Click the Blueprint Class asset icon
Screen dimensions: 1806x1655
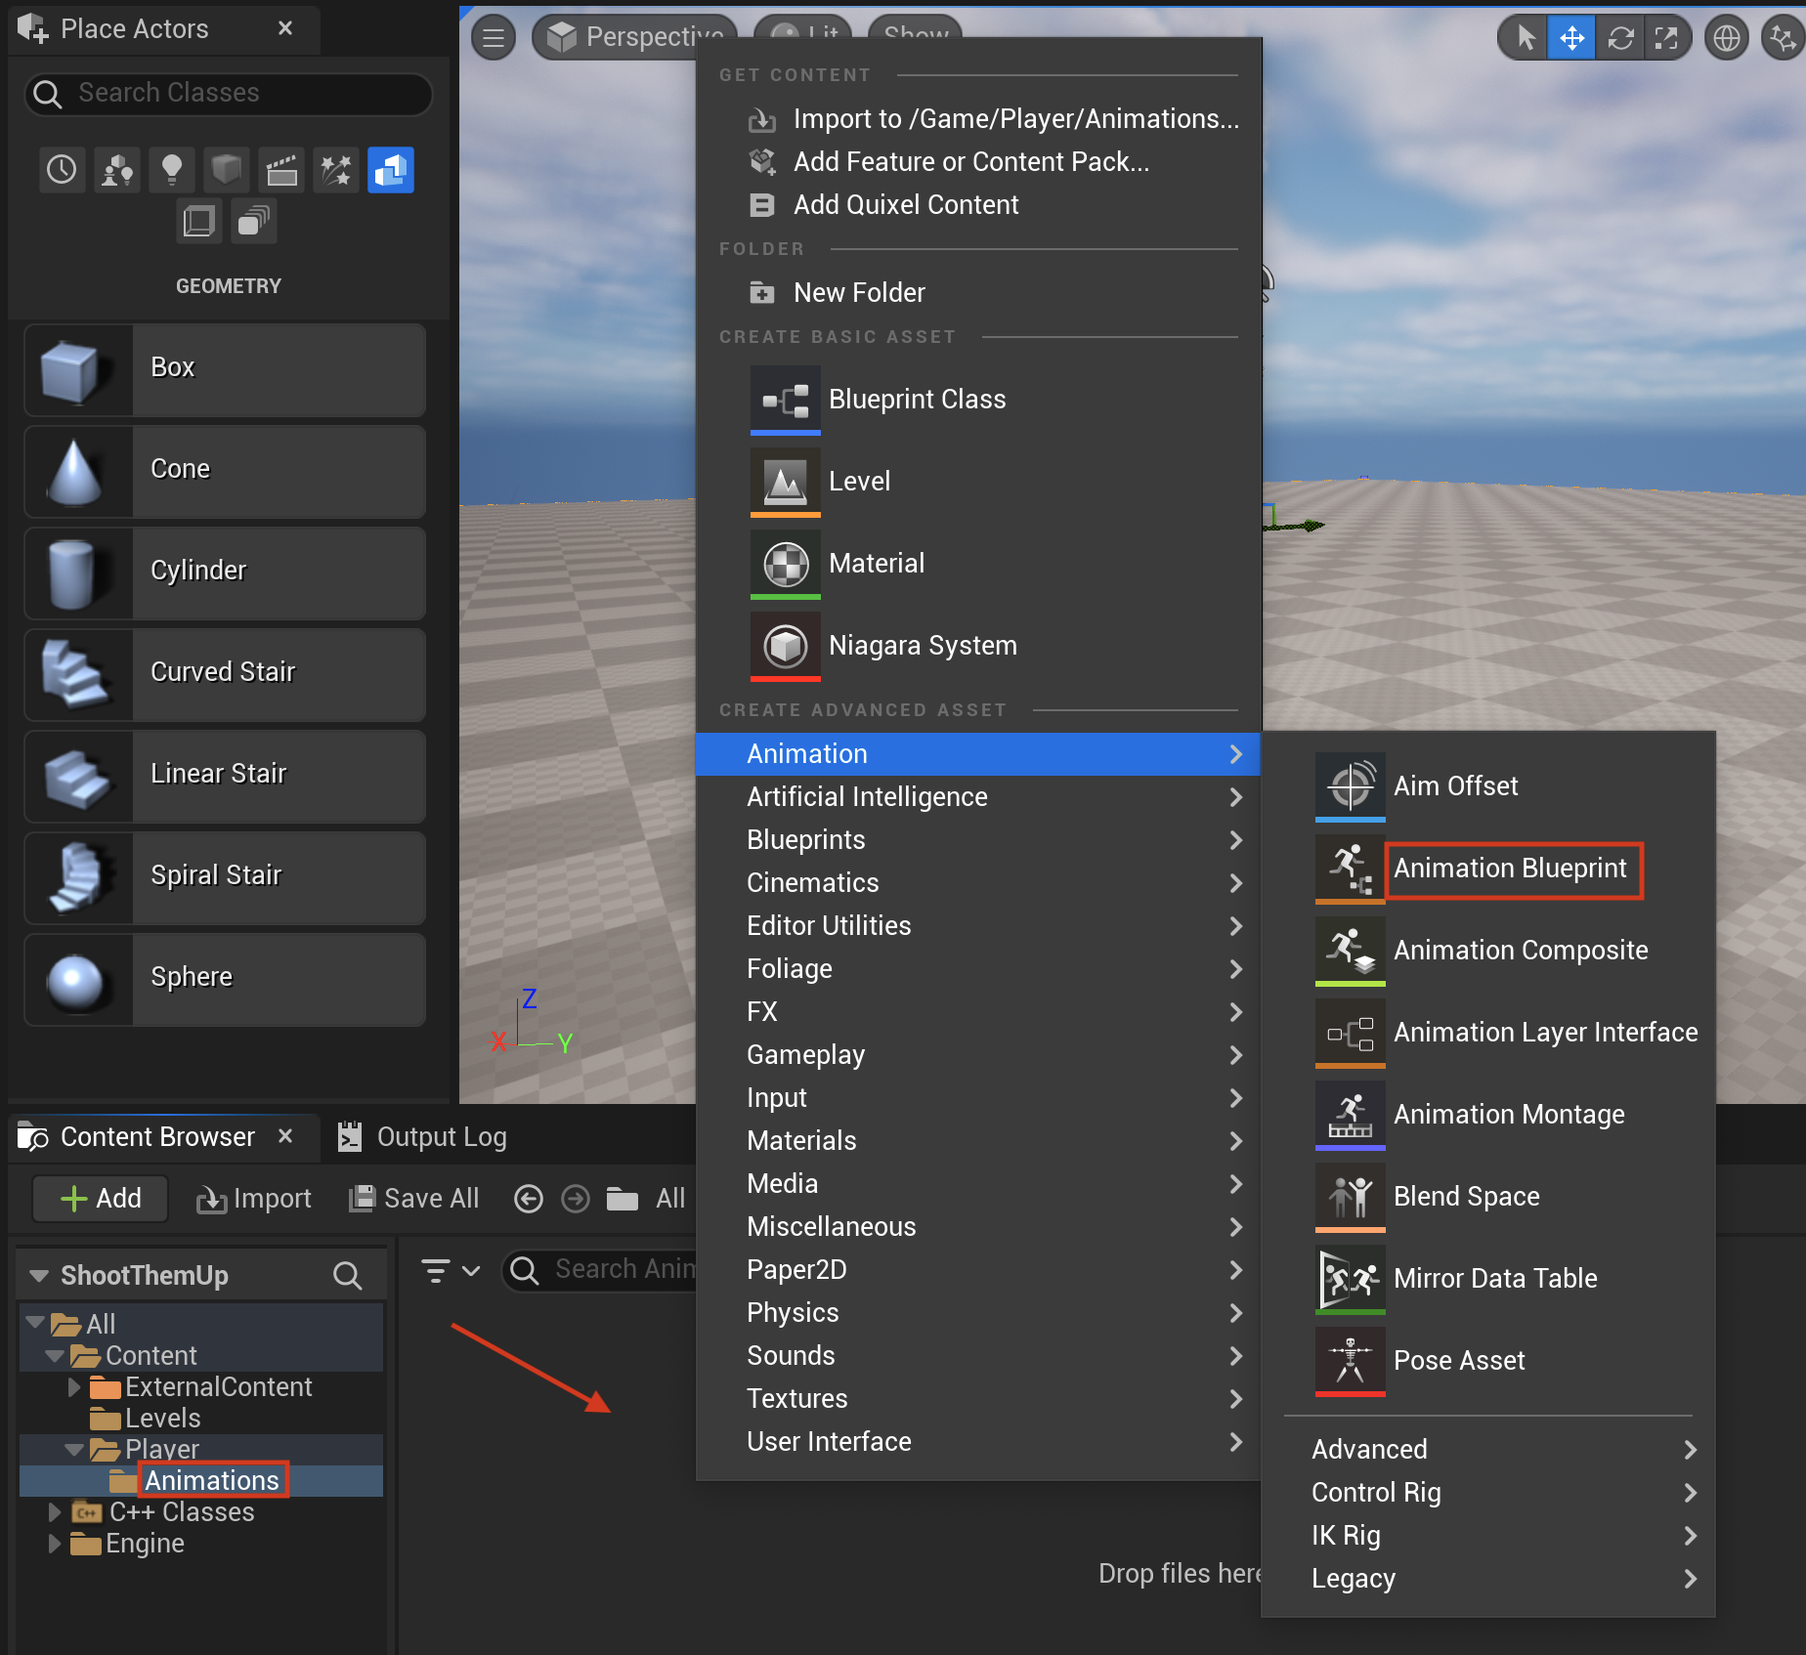click(786, 400)
